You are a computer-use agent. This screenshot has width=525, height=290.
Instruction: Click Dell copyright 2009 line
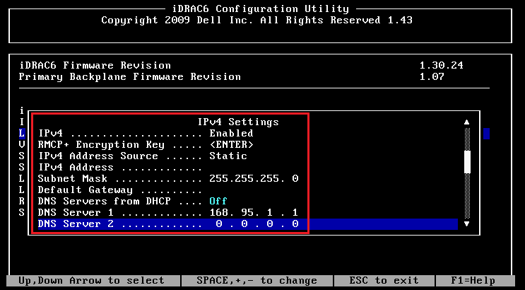tap(256, 20)
